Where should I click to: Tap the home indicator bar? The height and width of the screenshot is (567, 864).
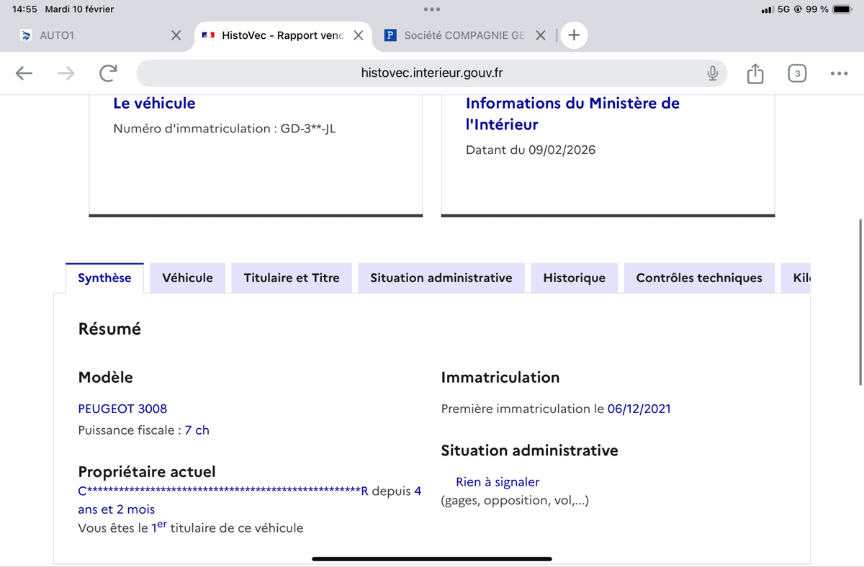tap(432, 558)
